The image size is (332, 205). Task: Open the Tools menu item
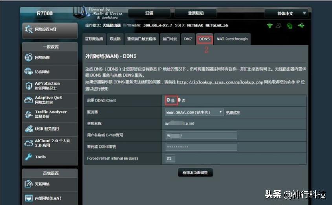point(50,157)
